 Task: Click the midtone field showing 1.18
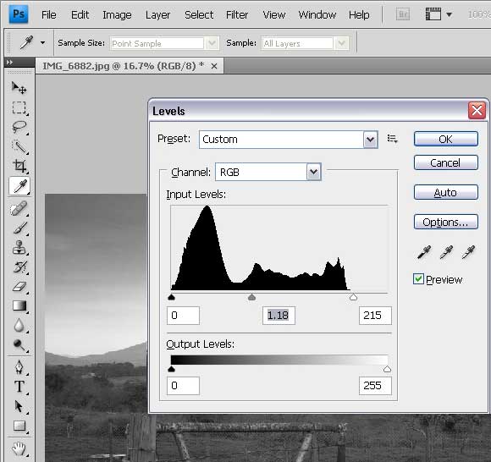[x=279, y=316]
